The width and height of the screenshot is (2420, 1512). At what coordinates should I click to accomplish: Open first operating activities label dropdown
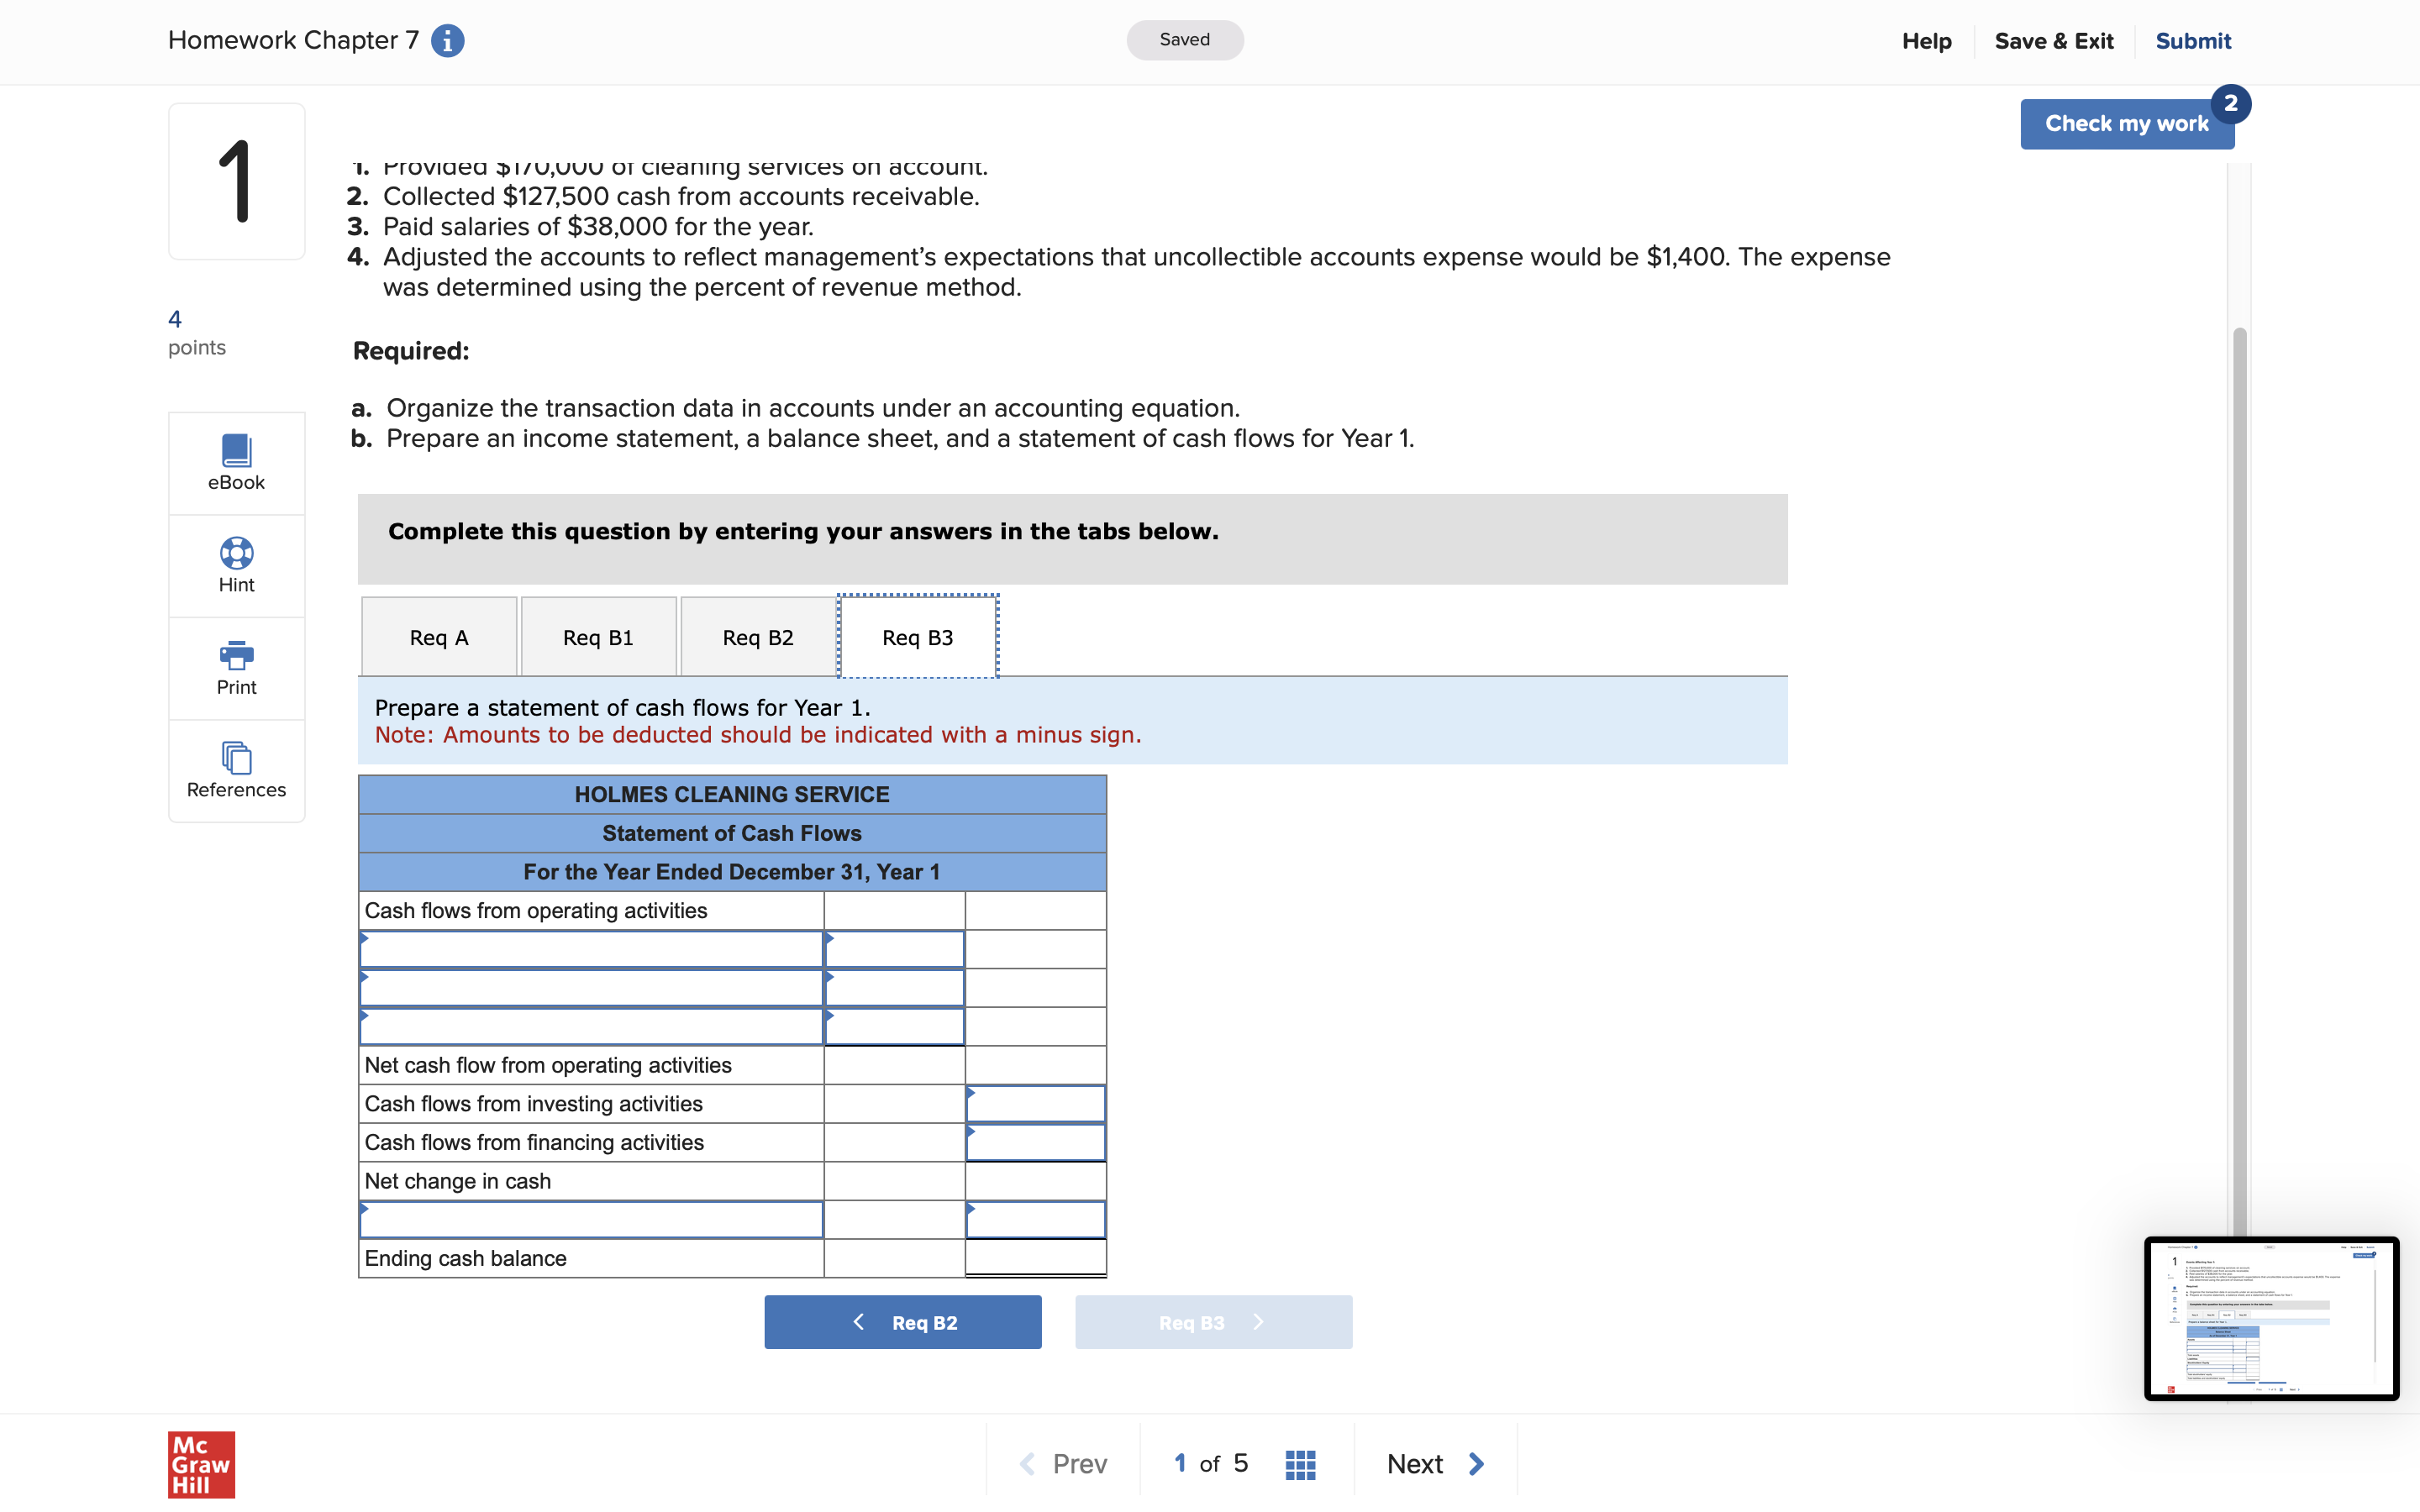pyautogui.click(x=591, y=950)
